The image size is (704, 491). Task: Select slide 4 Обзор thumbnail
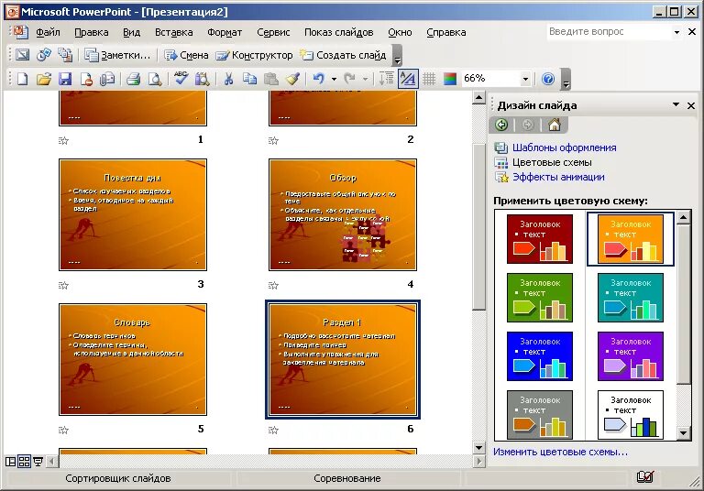coord(343,214)
